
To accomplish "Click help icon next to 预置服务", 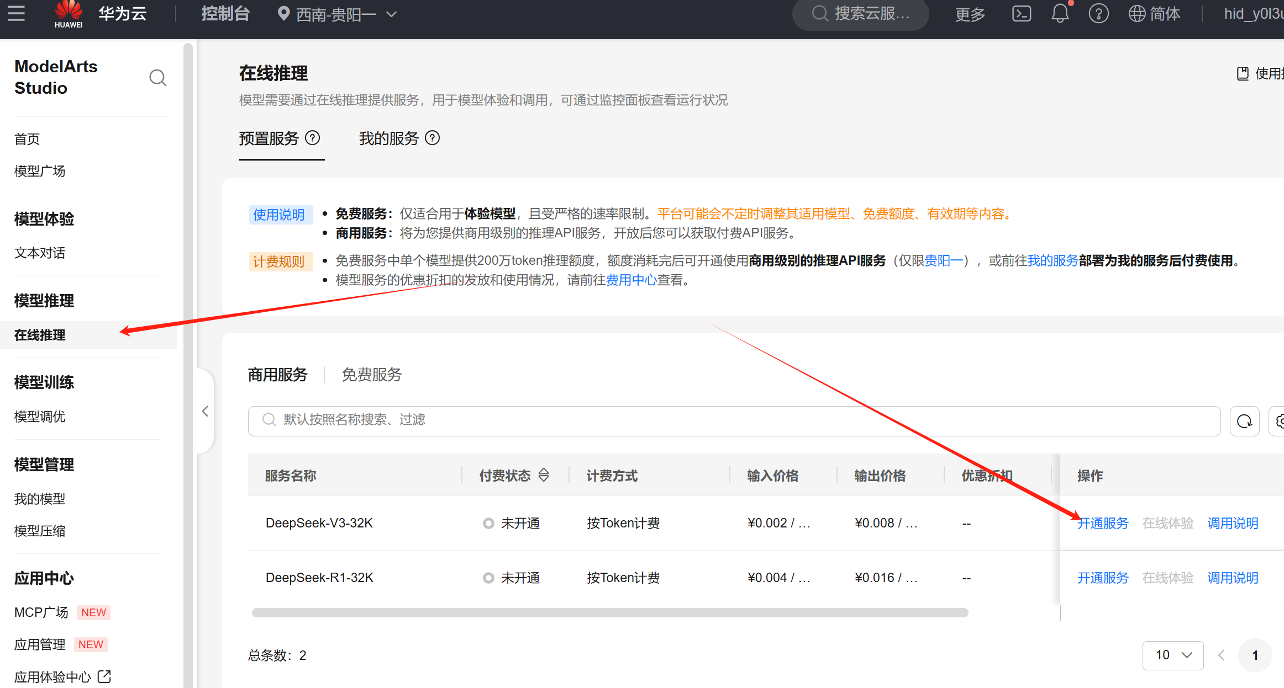I will [x=313, y=138].
